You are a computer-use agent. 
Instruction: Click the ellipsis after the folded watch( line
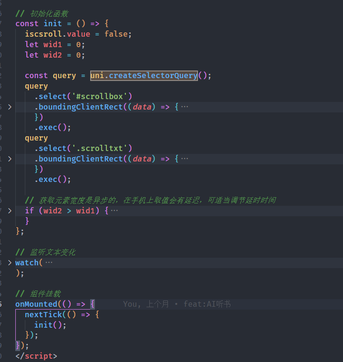(49, 263)
